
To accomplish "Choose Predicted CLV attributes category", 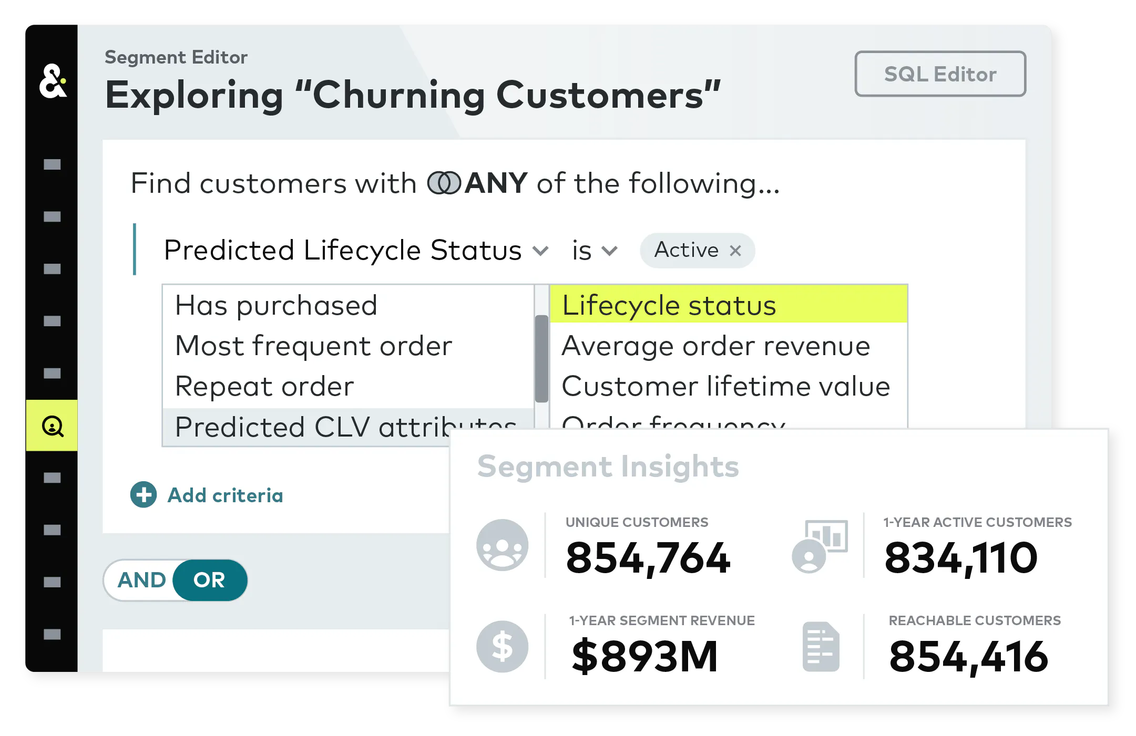I will [x=348, y=427].
